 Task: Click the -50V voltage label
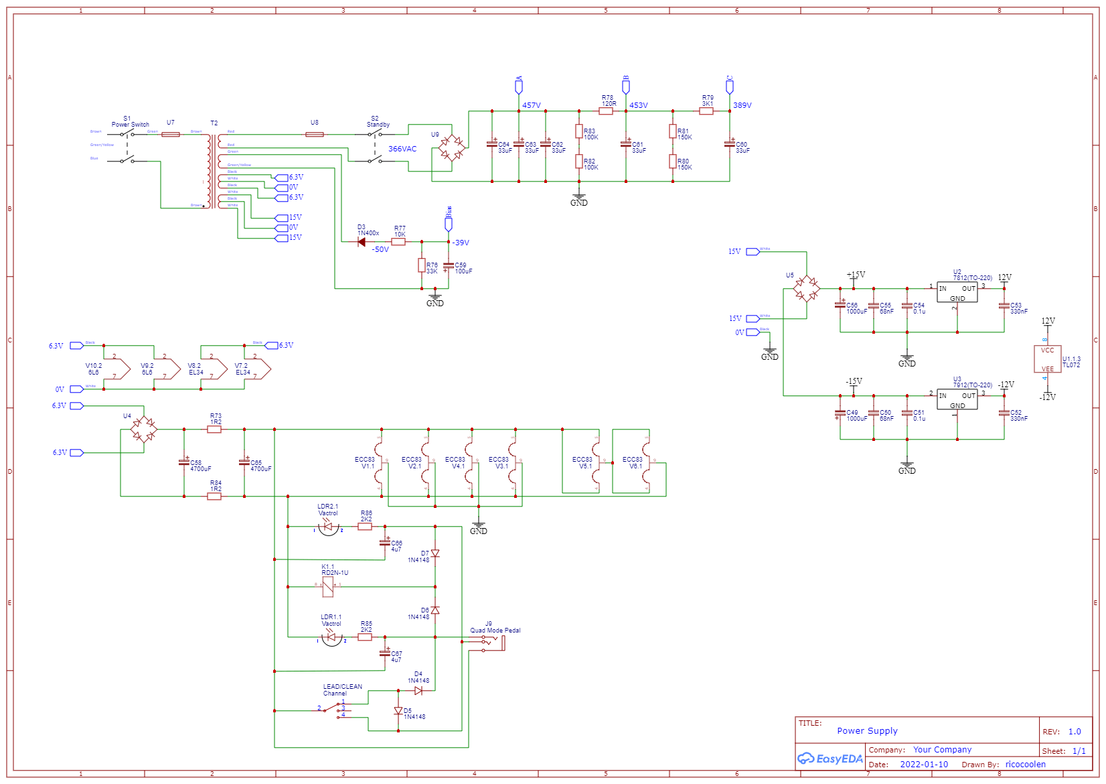point(380,249)
